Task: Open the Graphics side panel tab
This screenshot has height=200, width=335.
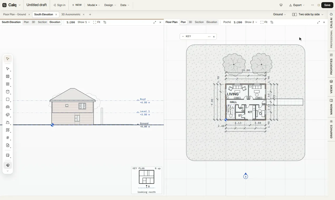Action: [x=331, y=129]
